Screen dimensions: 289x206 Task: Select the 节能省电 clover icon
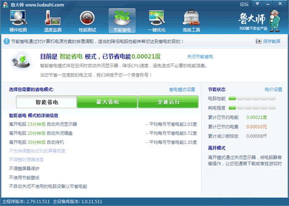[x=122, y=20]
